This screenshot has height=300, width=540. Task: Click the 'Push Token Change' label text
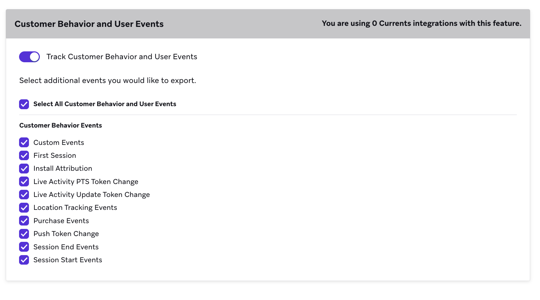(x=66, y=234)
